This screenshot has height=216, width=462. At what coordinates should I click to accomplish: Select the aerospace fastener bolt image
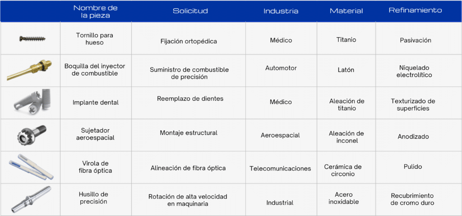coord(30,134)
